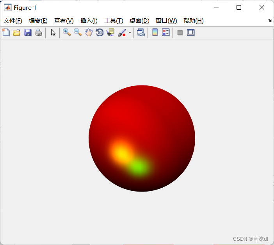Maximize the Figure 1 window
The height and width of the screenshot is (245, 274).
(239, 7)
